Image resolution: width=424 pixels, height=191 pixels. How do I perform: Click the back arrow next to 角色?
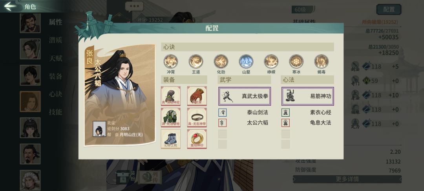tap(10, 6)
